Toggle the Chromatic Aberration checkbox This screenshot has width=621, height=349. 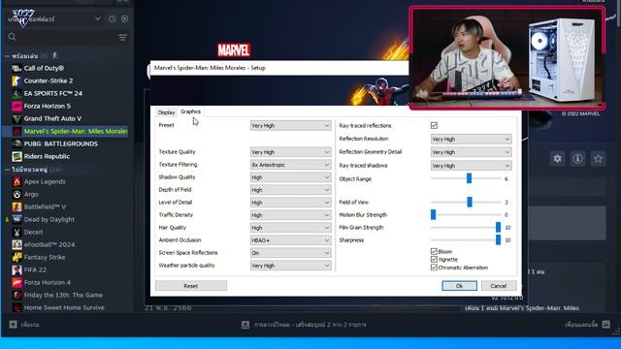tap(434, 268)
